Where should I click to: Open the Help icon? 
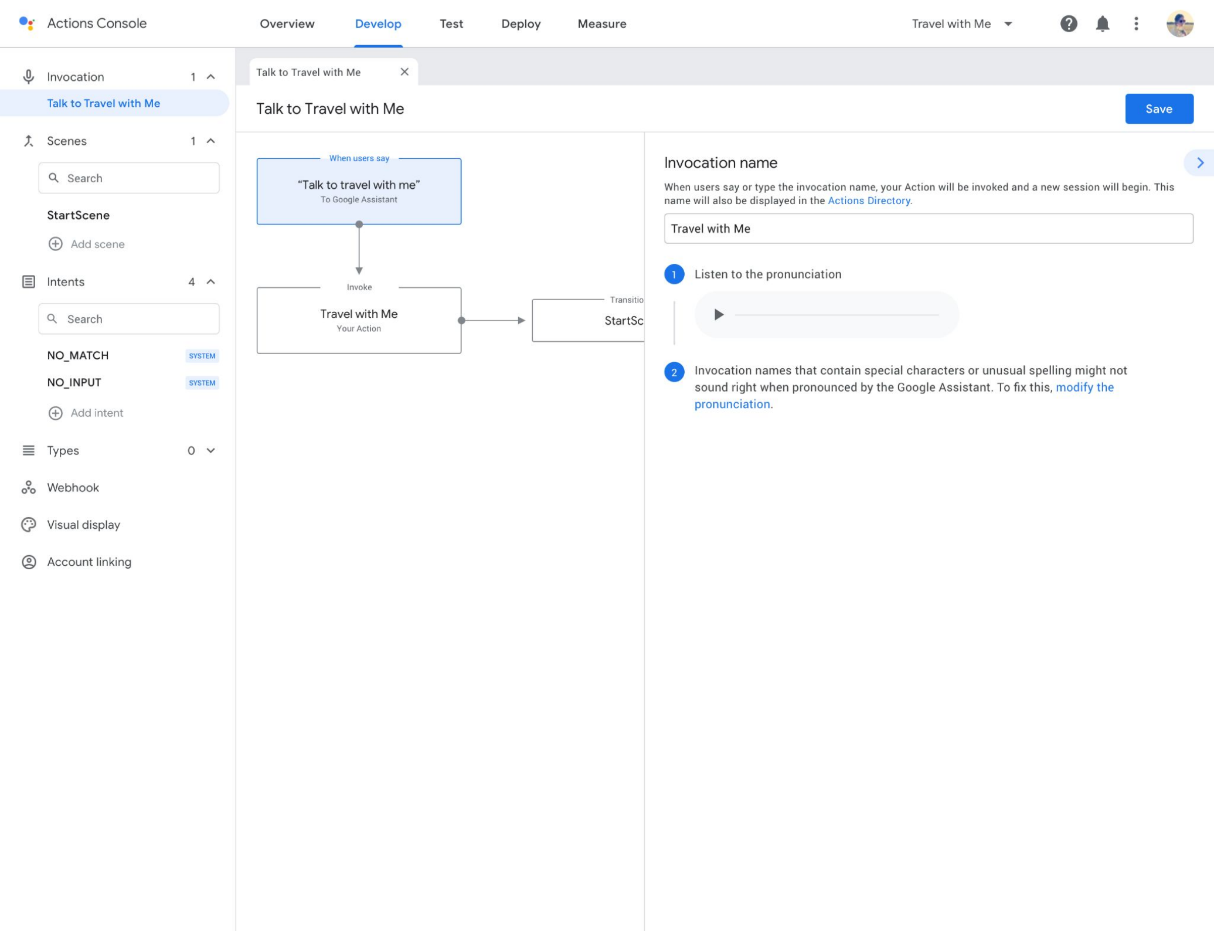click(1068, 23)
